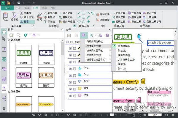Screen dimensions: 178x118
Task: Switch to the 帮助 ribbon tab
Action: click(53, 8)
